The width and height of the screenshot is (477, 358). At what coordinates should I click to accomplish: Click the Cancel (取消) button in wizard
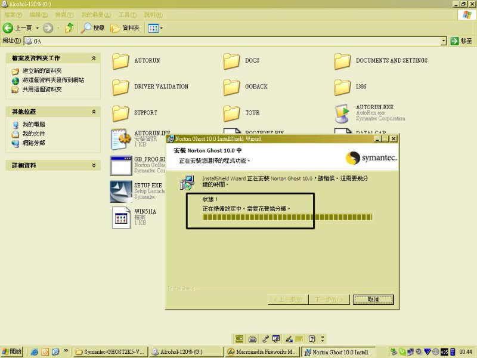[x=373, y=300]
